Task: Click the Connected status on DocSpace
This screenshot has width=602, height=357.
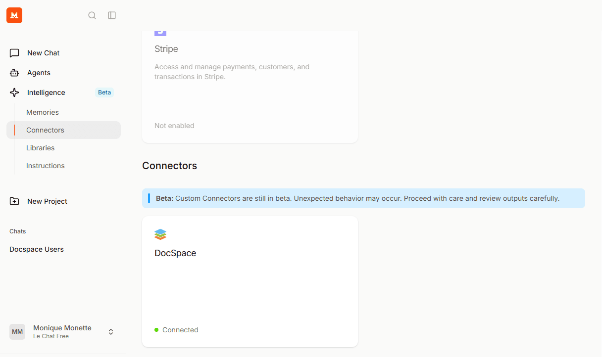Action: pos(176,330)
